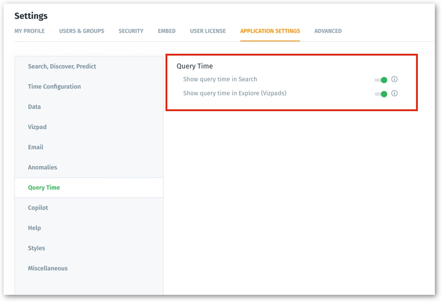Go to the Security tab
This screenshot has height=302, width=442.
131,31
